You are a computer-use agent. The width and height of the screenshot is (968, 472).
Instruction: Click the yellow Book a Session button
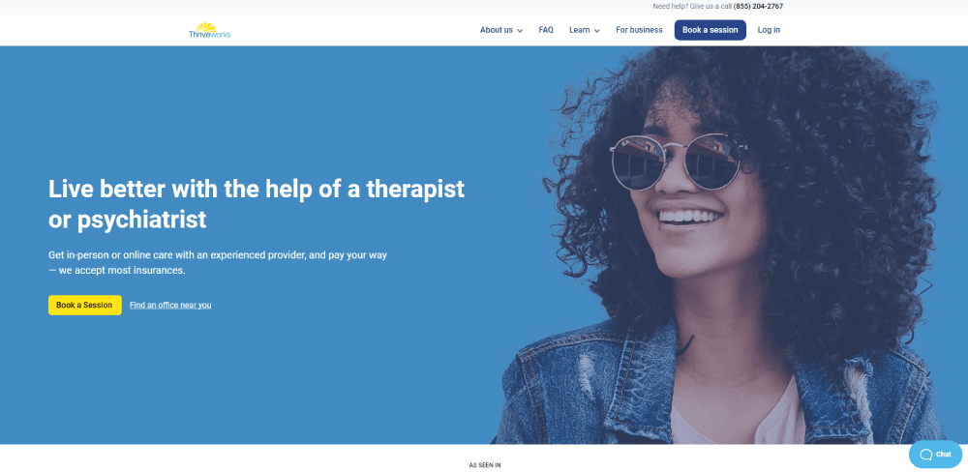point(84,305)
